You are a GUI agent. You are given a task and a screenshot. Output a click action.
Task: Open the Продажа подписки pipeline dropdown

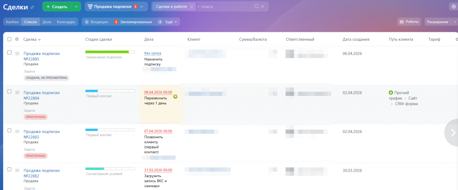[142, 7]
